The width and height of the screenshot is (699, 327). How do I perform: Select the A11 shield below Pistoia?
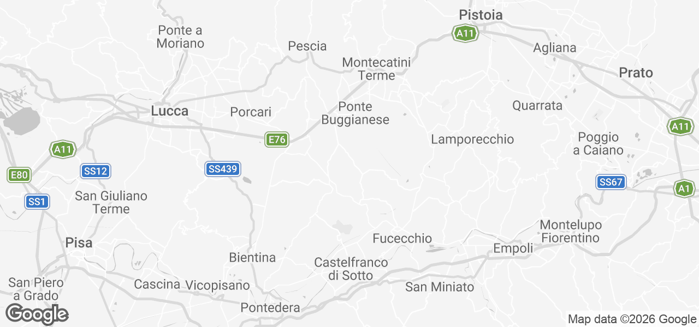(x=465, y=34)
